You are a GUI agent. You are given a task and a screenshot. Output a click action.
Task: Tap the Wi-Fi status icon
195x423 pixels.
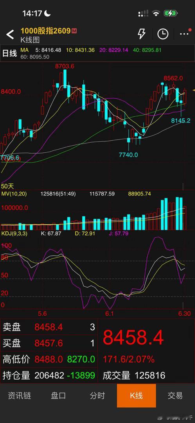155,13
